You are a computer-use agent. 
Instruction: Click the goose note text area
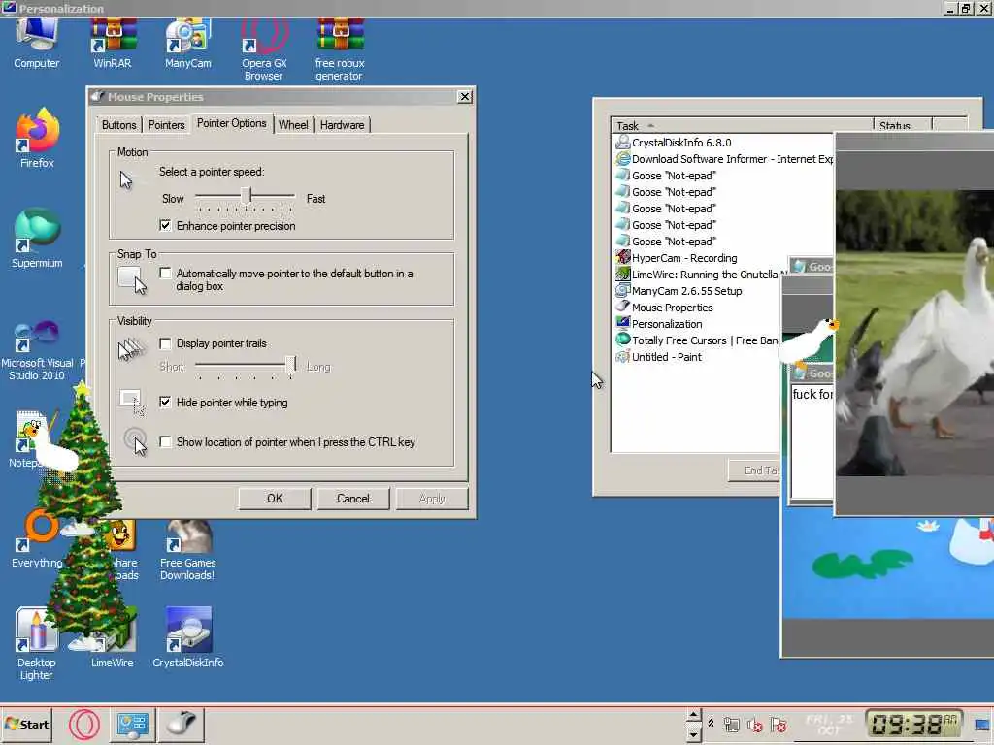(x=812, y=440)
